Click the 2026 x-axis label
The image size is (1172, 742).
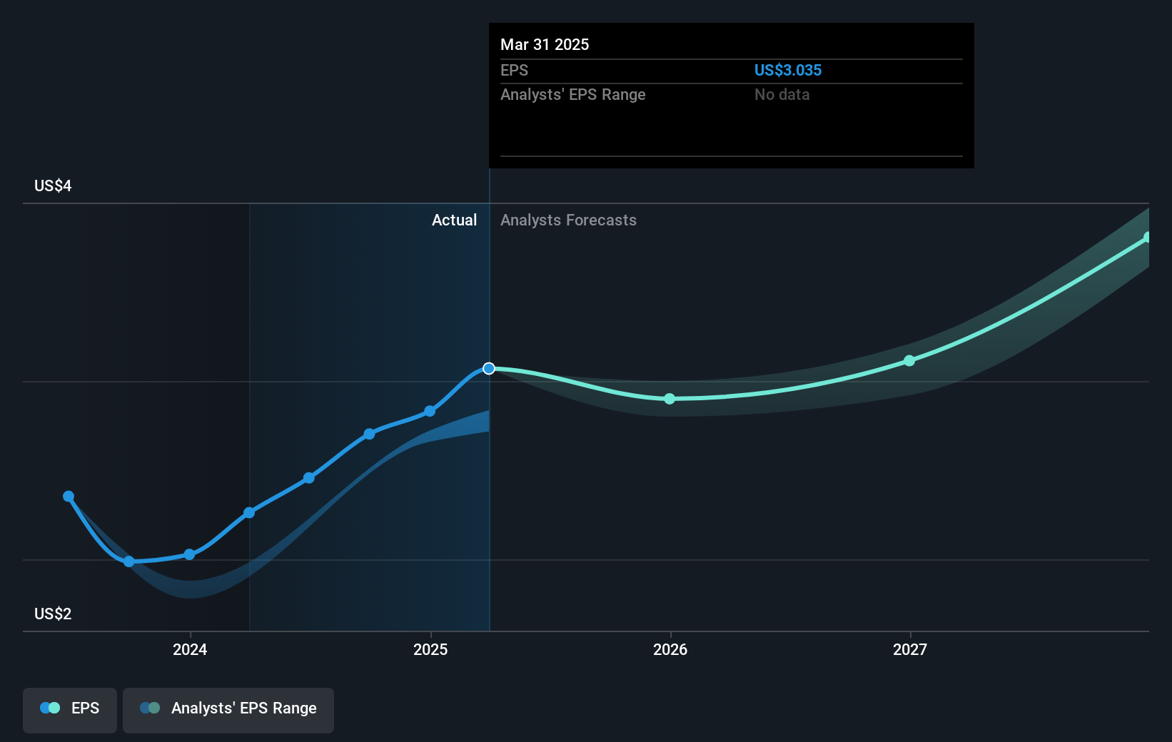coord(670,649)
